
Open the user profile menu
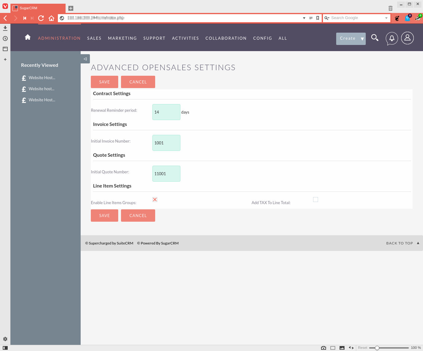pyautogui.click(x=407, y=38)
